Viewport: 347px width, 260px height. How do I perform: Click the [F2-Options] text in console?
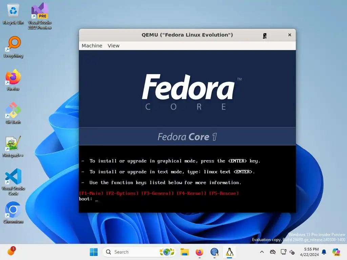(x=122, y=193)
